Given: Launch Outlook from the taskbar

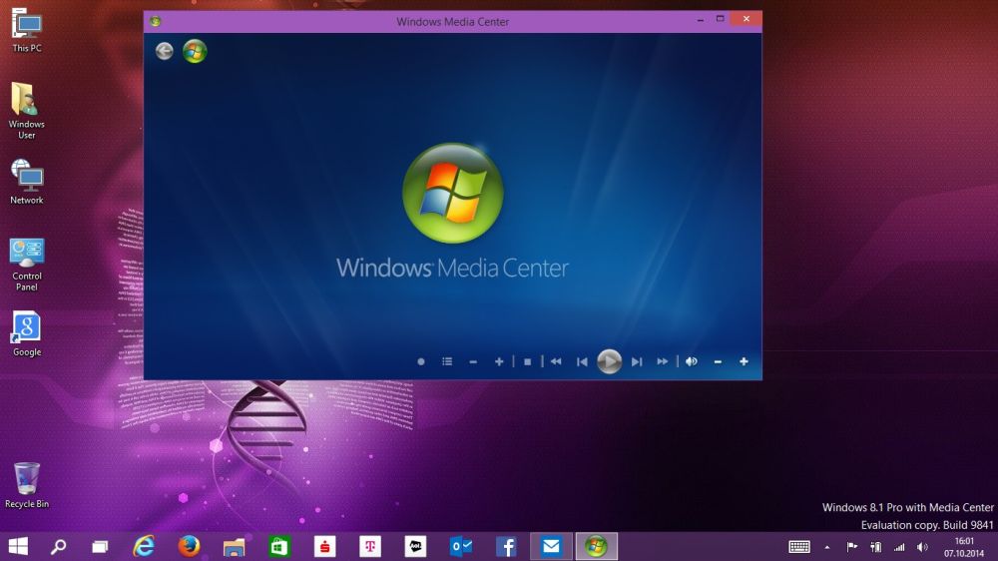Looking at the screenshot, I should [x=461, y=546].
